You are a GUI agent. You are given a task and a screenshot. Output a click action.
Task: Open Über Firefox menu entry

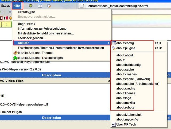(62, 24)
